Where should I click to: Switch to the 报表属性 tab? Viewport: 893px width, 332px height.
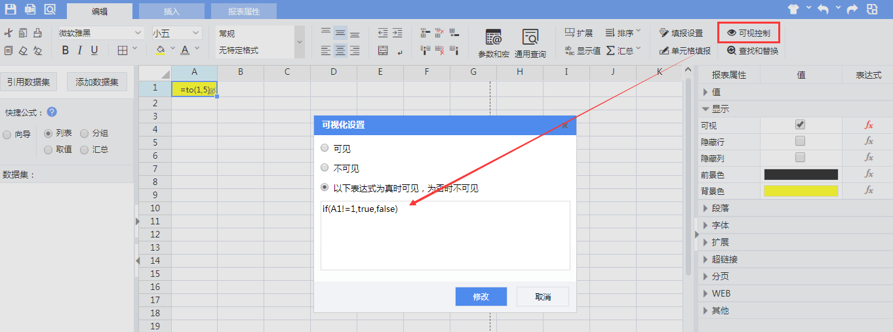pos(243,11)
